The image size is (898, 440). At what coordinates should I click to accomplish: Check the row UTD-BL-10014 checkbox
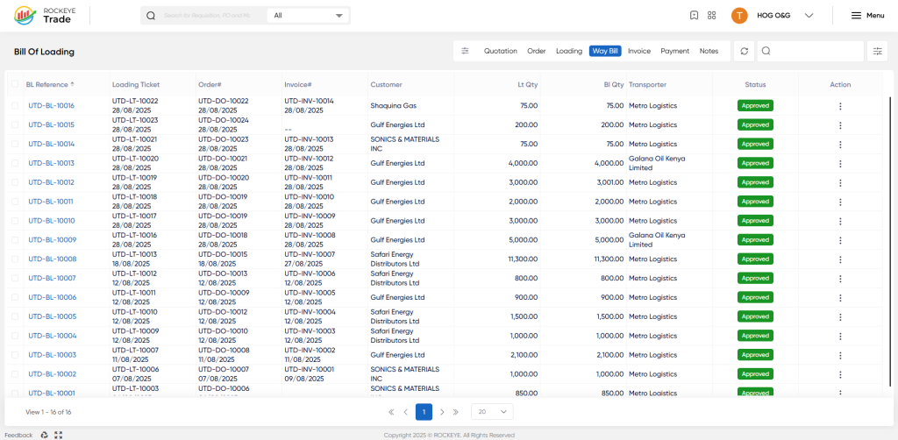pos(15,144)
